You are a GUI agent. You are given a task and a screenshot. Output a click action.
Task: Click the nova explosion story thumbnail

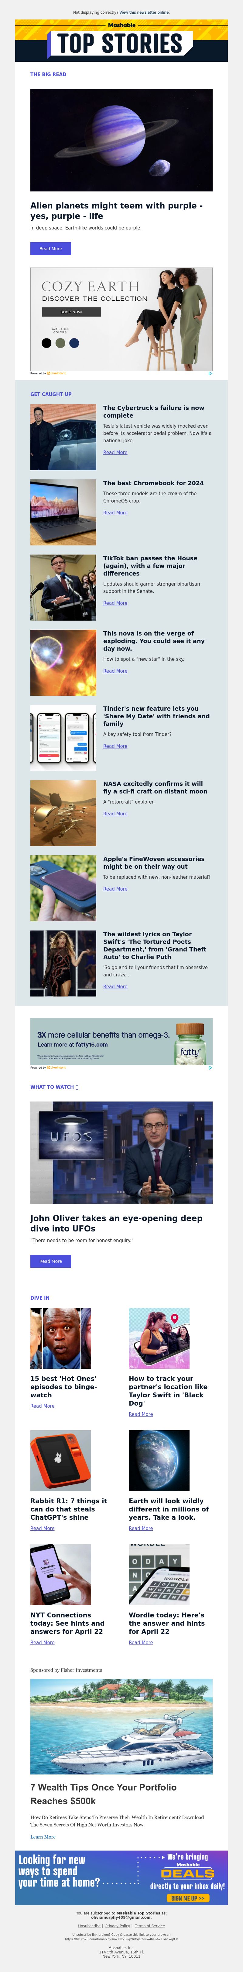click(x=63, y=663)
